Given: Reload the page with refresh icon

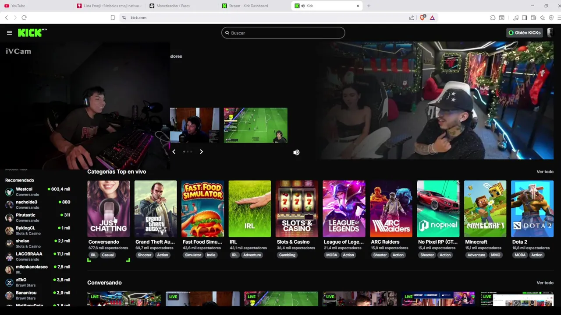Looking at the screenshot, I should pos(24,17).
